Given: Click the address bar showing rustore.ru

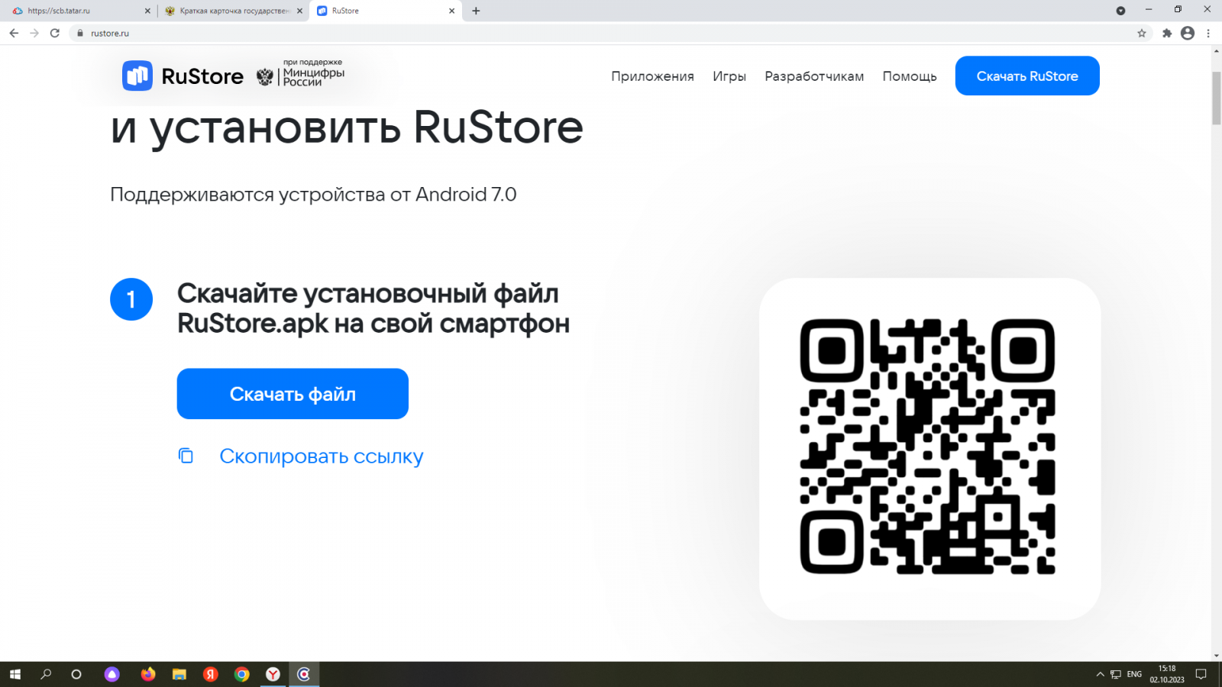Looking at the screenshot, I should pyautogui.click(x=535, y=34).
